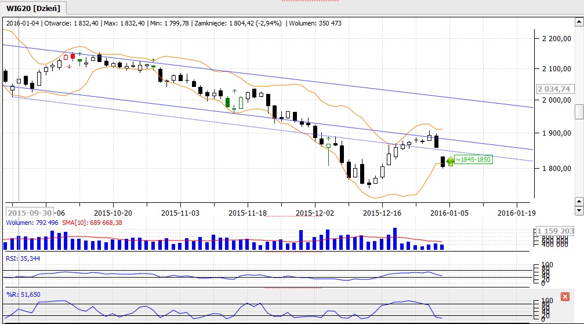Close the %R indicator panel
Screen dimensions: 584x324
pos(565,297)
